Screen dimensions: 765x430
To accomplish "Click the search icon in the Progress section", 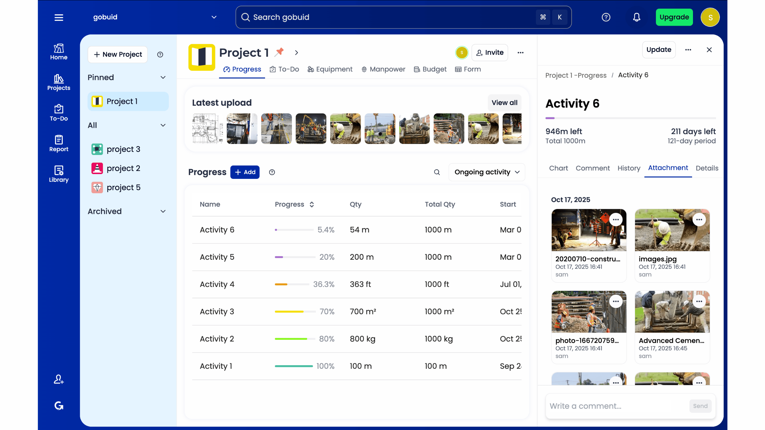I will coord(437,172).
